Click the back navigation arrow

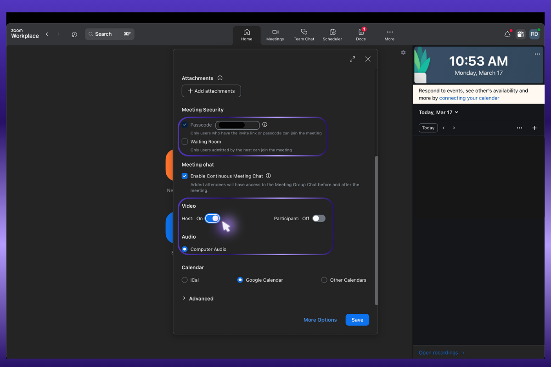coord(47,34)
